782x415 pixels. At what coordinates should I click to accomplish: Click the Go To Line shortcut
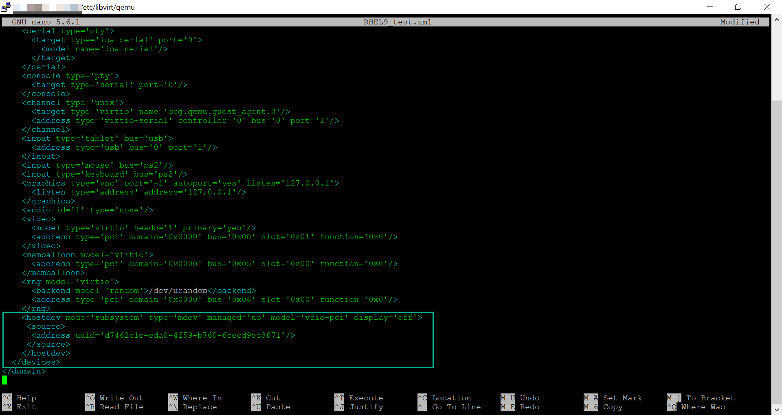pos(449,407)
